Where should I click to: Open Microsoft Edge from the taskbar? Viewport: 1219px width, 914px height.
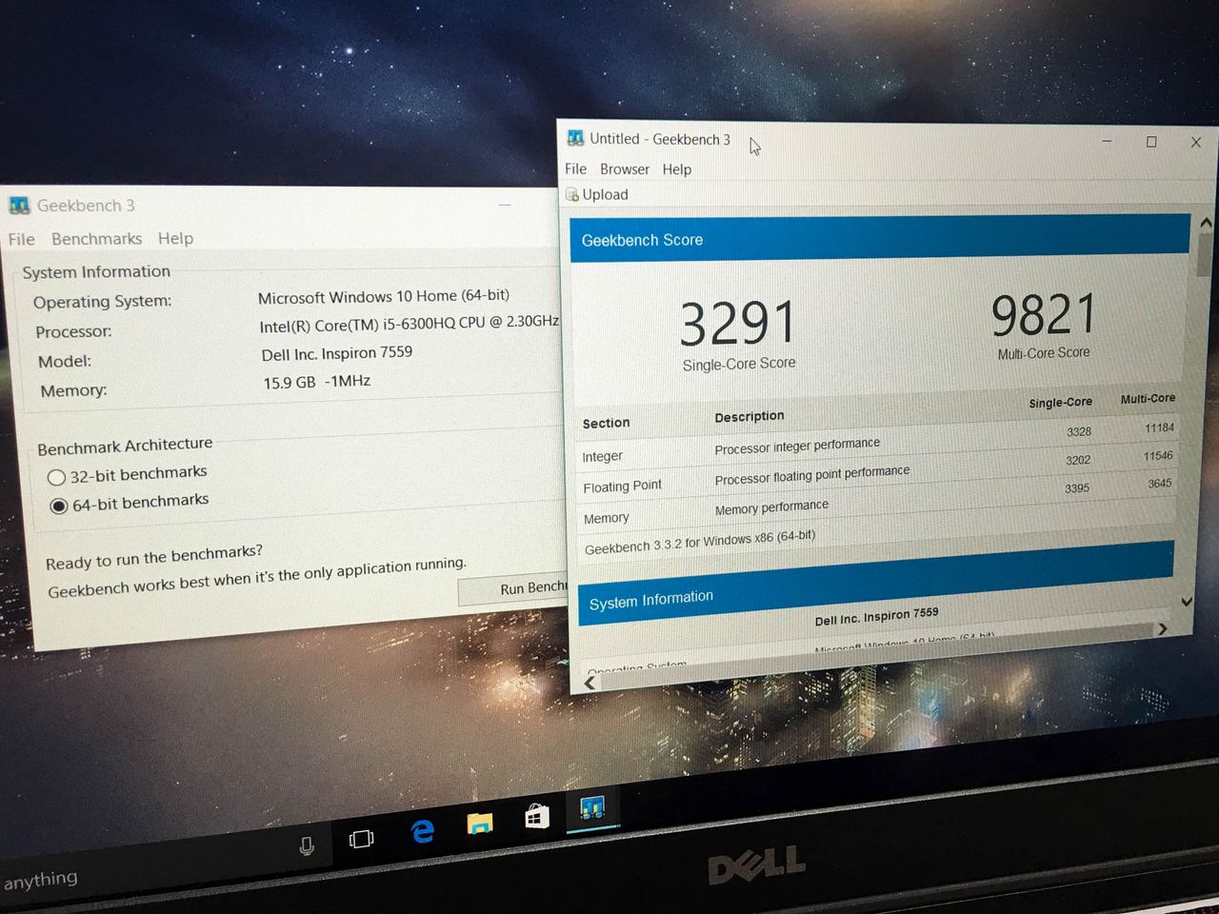click(422, 831)
